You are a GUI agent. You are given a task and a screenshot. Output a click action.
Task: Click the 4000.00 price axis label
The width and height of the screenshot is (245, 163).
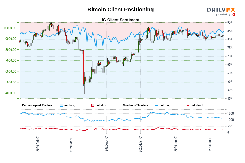point(11,93)
